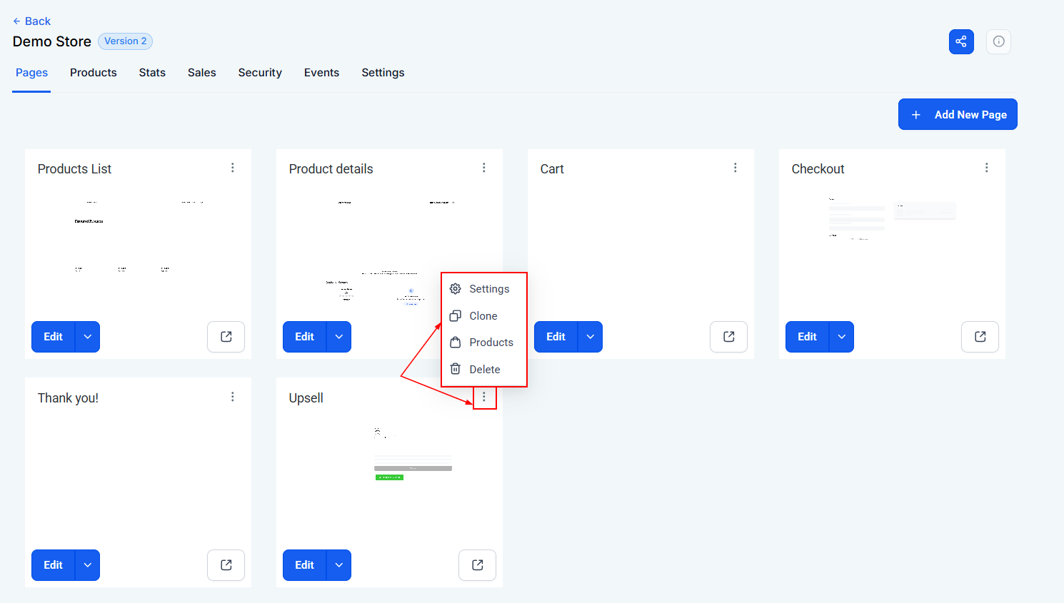Open Upsell page preview in new tab
This screenshot has height=603, width=1064.
(x=477, y=565)
